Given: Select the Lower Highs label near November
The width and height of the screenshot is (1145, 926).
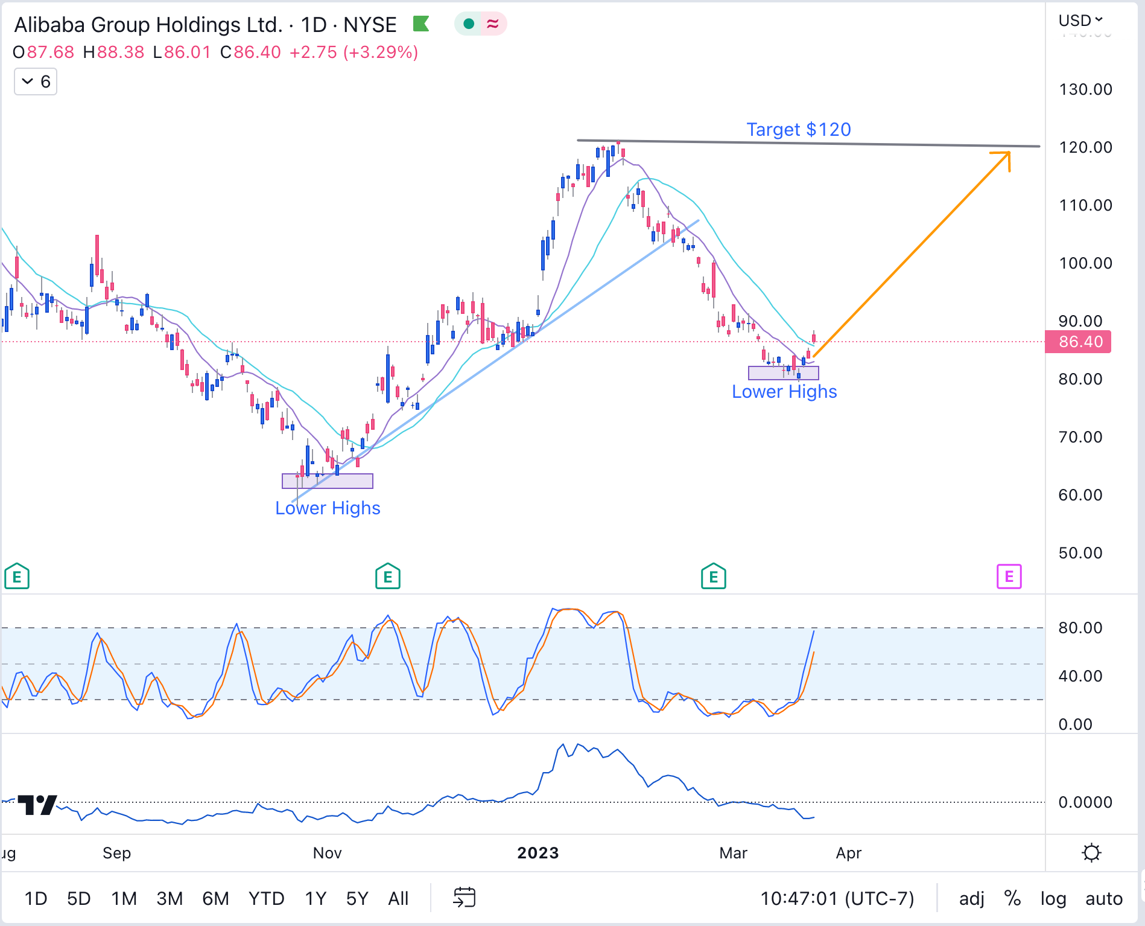Looking at the screenshot, I should [x=328, y=508].
